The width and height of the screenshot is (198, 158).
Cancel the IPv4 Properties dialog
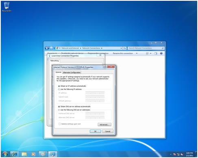[108, 131]
